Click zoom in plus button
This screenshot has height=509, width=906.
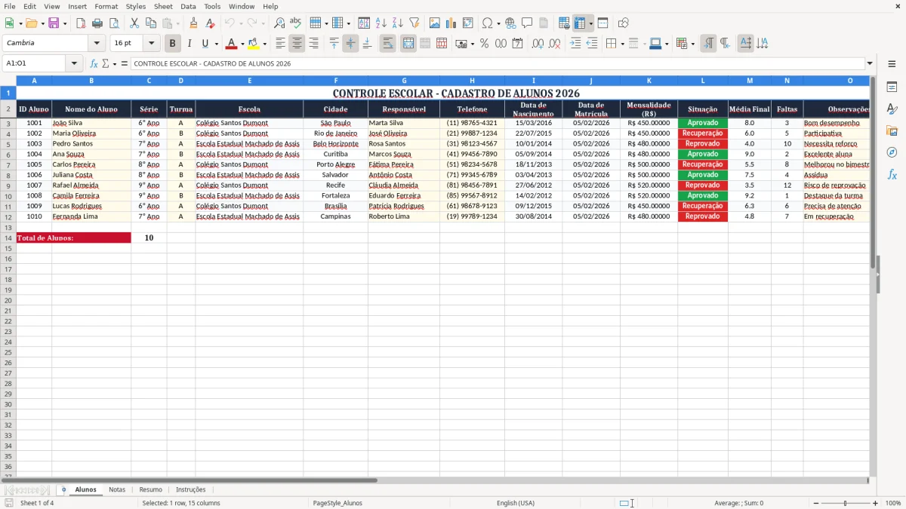[x=876, y=503]
